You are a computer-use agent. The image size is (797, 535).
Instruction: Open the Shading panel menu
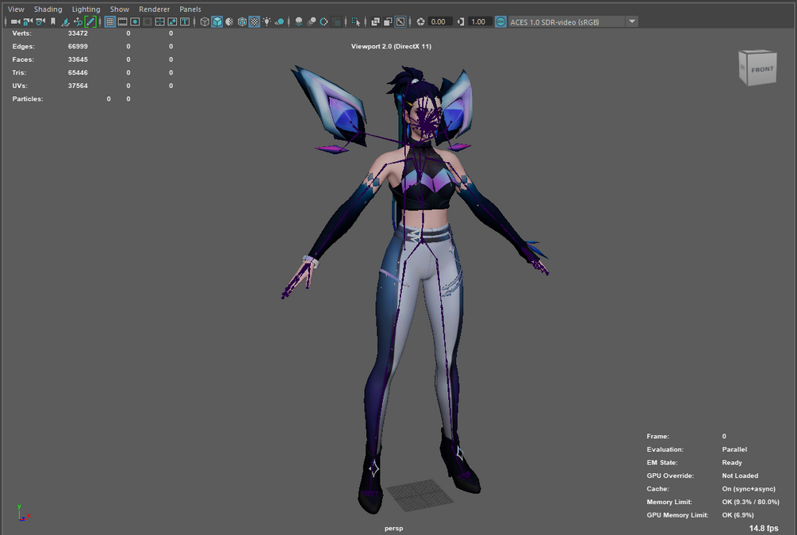point(48,10)
